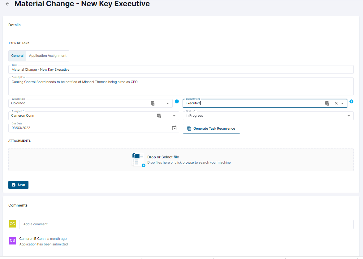The width and height of the screenshot is (363, 259).
Task: Open the calendar picker in the Due Date field
Action: point(174,128)
